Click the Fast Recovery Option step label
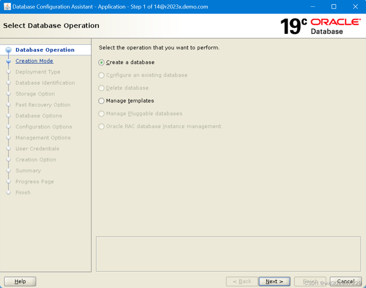366x288 pixels. coord(43,105)
